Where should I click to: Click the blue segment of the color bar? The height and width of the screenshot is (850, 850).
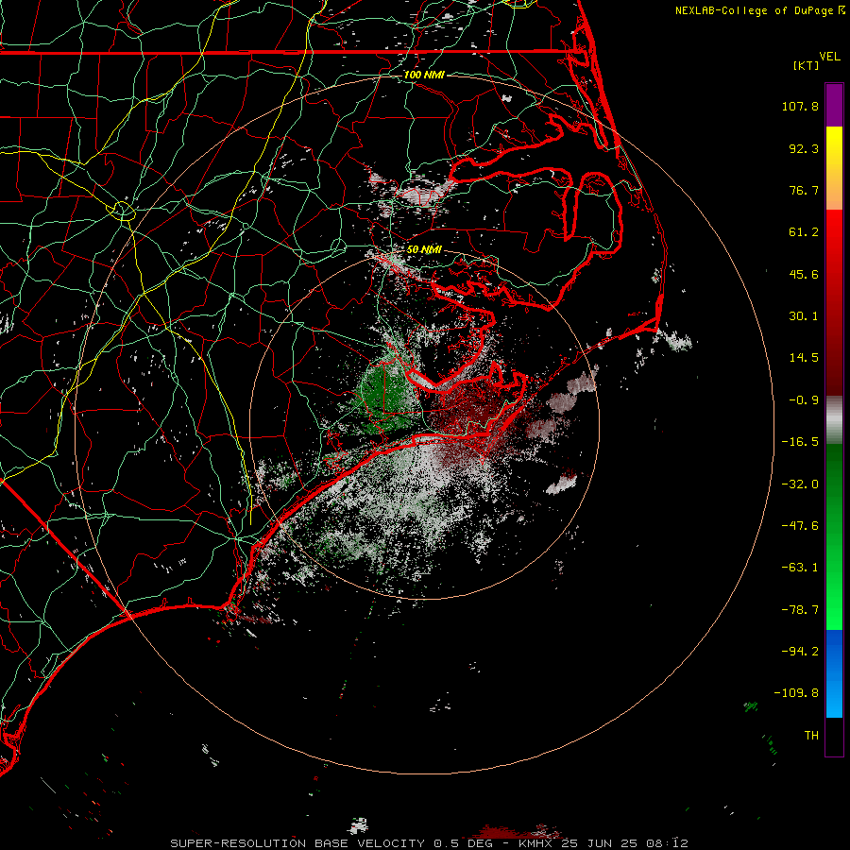[x=834, y=673]
